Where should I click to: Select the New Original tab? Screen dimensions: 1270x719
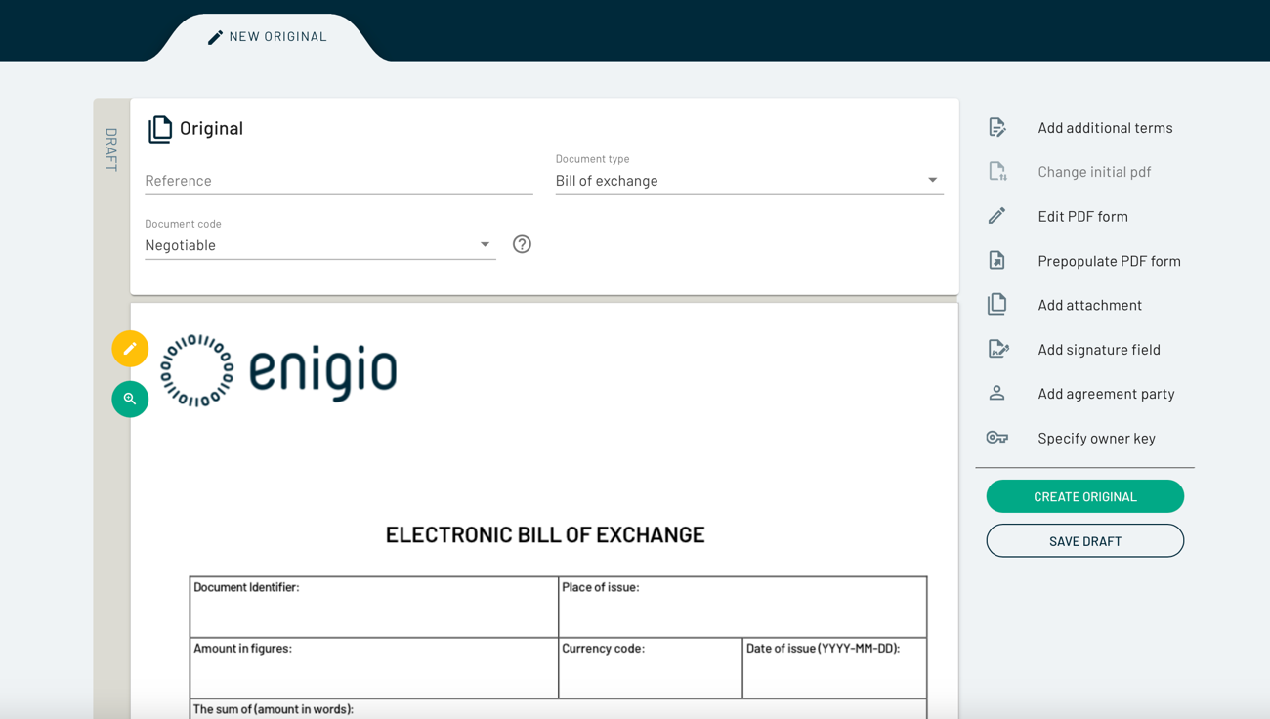[268, 37]
